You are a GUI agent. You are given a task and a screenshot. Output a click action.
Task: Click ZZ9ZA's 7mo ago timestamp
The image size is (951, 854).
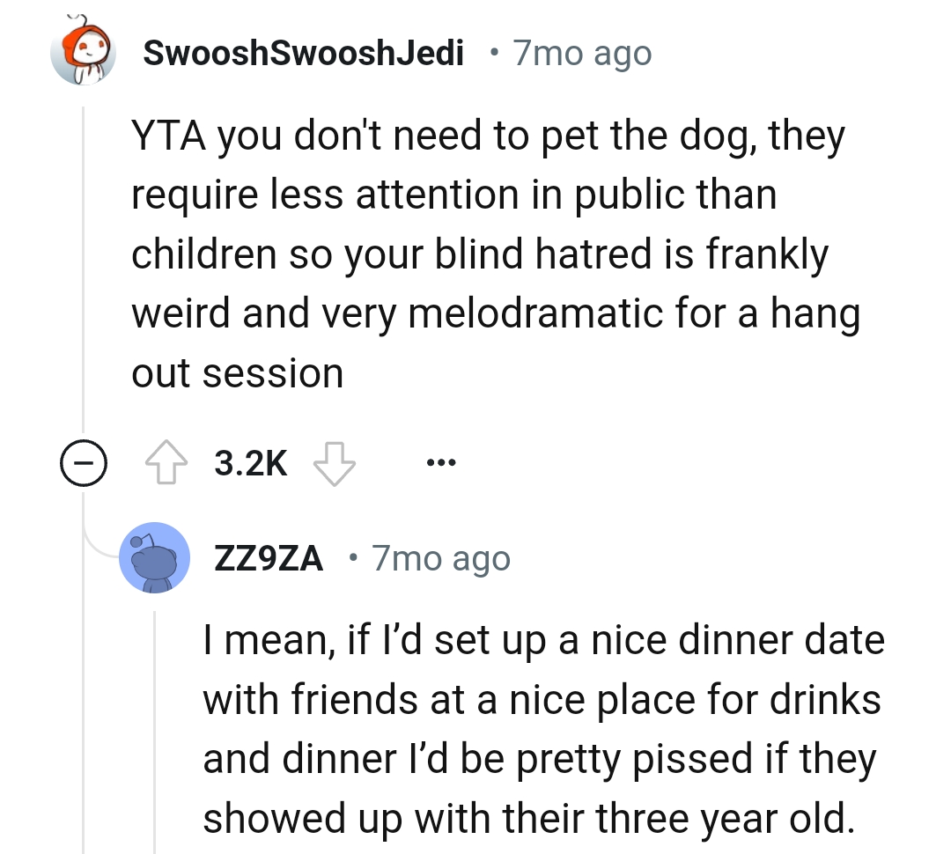click(x=439, y=557)
